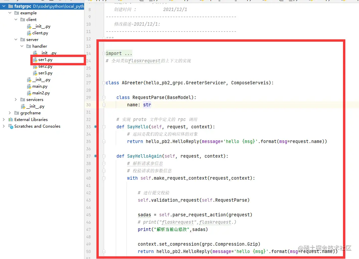359x259 pixels.
Task: Click the override gutter marker on line 33
Action: pyautogui.click(x=95, y=127)
